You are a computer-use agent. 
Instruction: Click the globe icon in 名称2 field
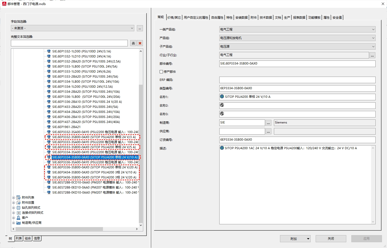tap(222, 105)
